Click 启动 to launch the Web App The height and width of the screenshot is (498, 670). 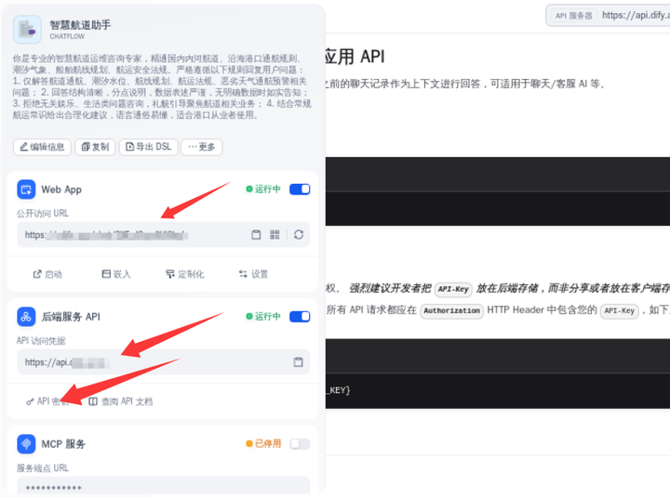tap(47, 274)
